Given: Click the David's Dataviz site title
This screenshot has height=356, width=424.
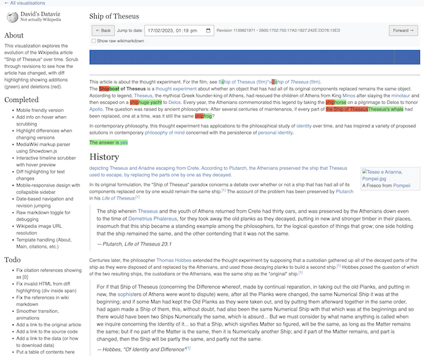Looking at the screenshot, I should (40, 14).
